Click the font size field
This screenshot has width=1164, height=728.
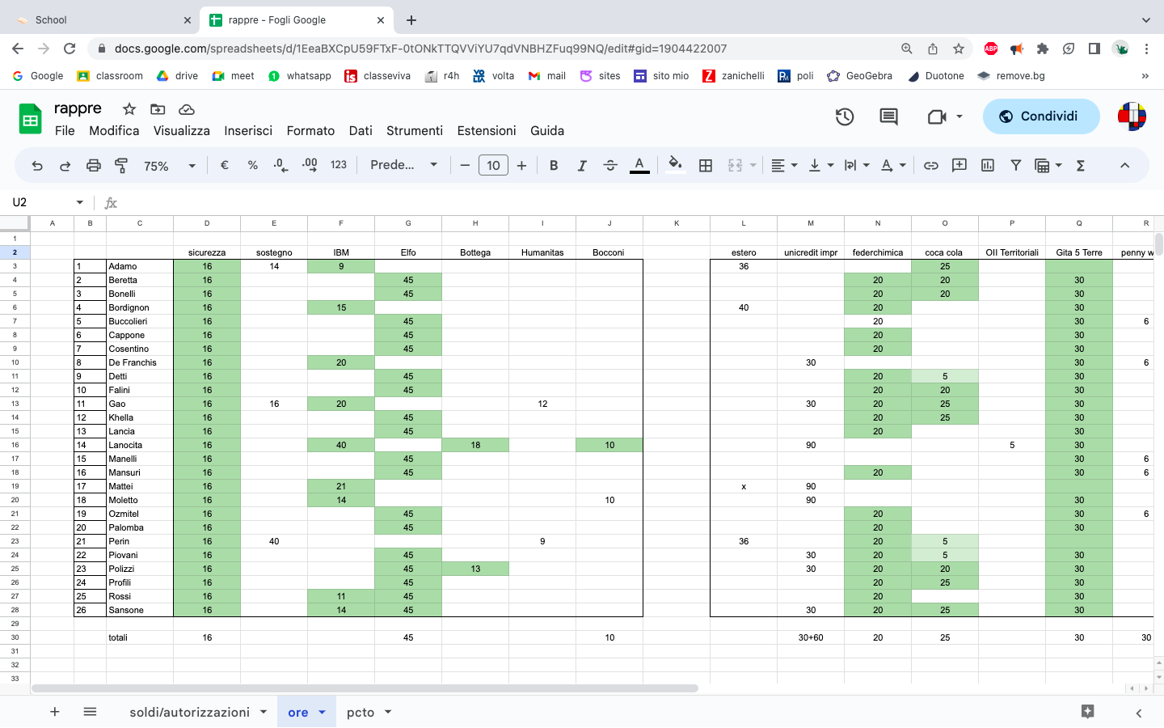(493, 165)
